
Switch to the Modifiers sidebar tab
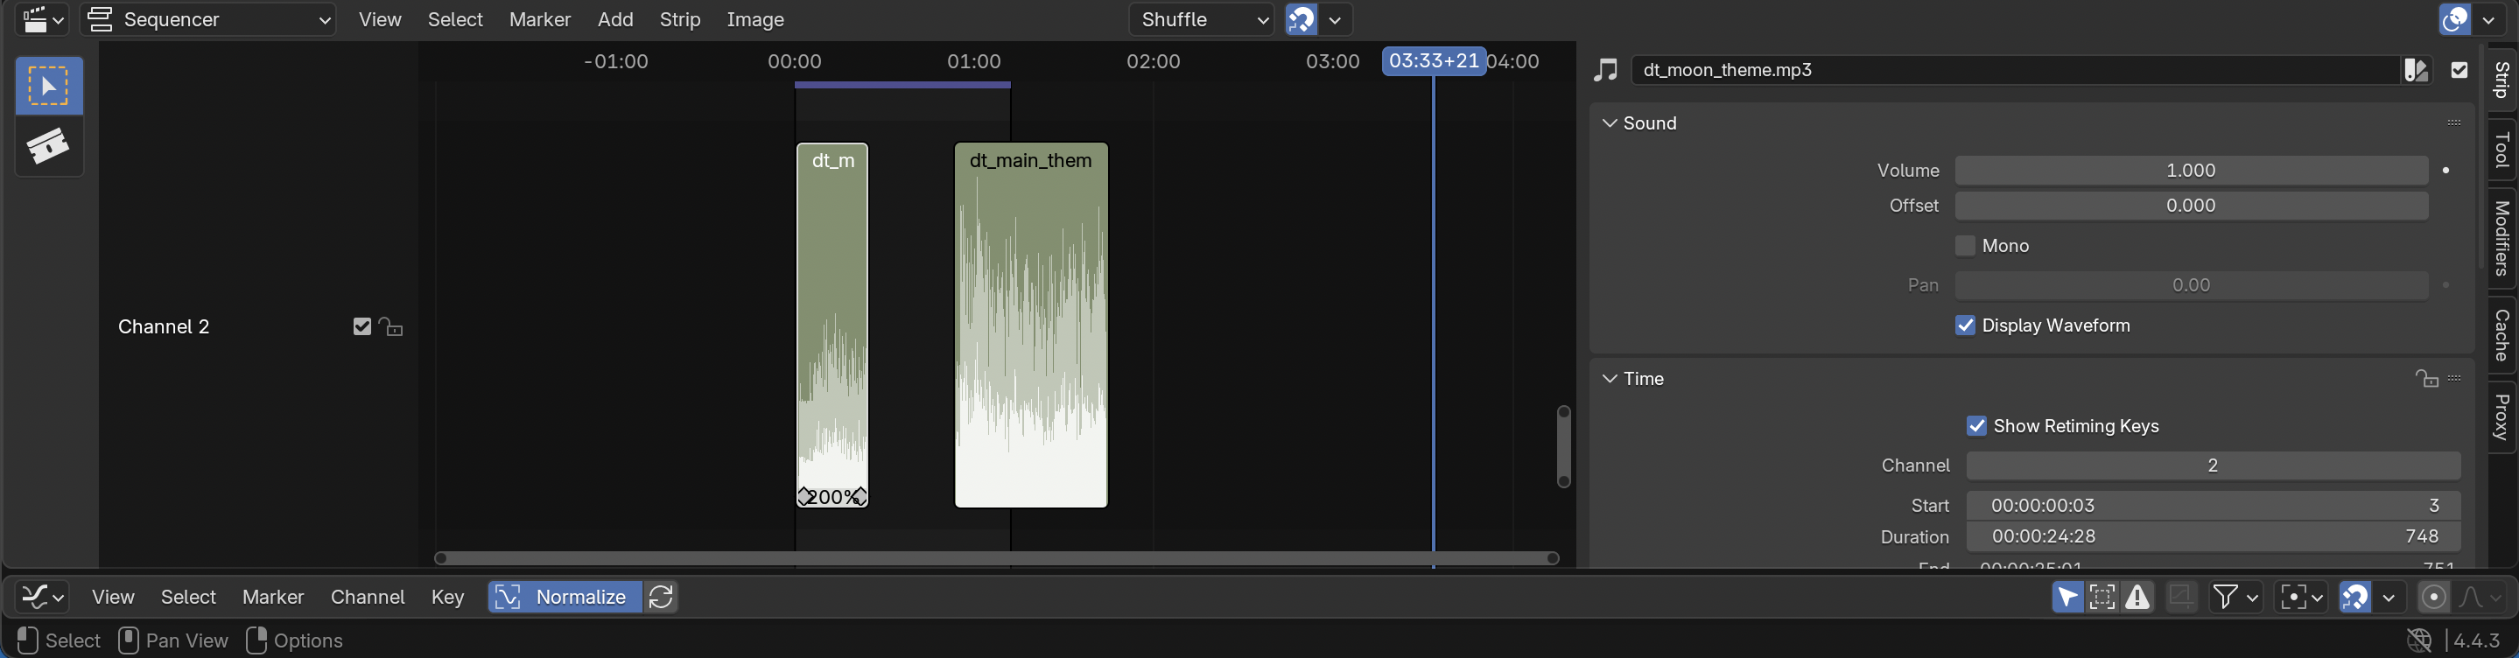tap(2501, 238)
